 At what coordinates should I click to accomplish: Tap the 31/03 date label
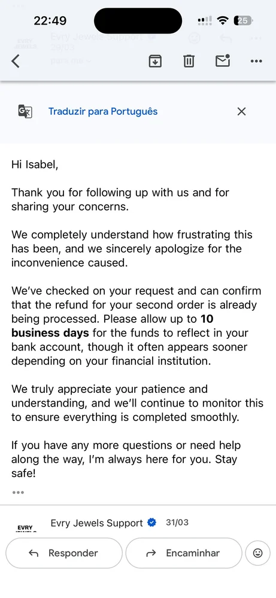tap(177, 523)
